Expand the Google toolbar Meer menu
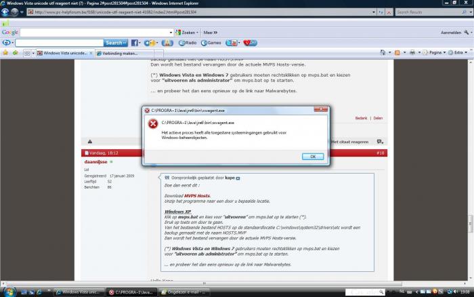The width and height of the screenshot is (474, 297). (210, 33)
